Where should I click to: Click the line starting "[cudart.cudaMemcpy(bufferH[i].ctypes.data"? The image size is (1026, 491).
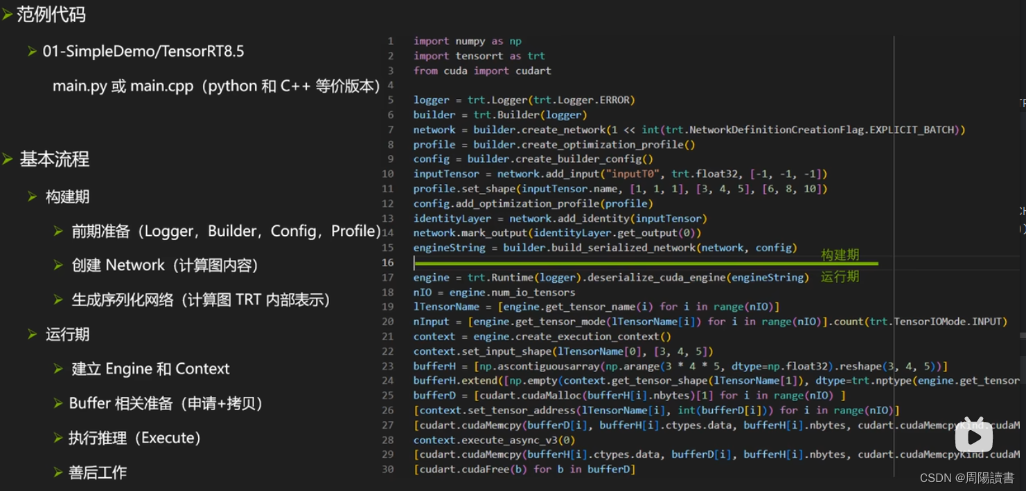point(717,454)
